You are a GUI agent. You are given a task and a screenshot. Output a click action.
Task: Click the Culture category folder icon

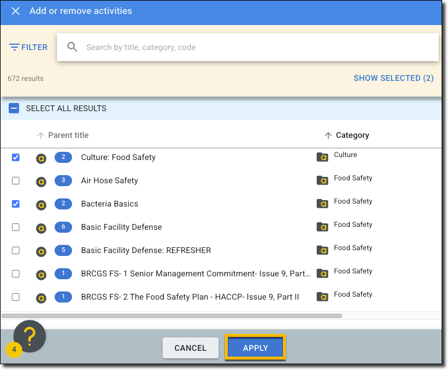coord(322,157)
